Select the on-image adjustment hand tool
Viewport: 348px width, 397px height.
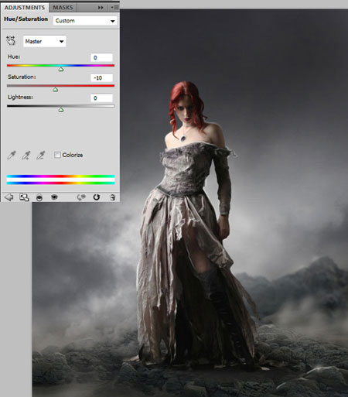11,41
